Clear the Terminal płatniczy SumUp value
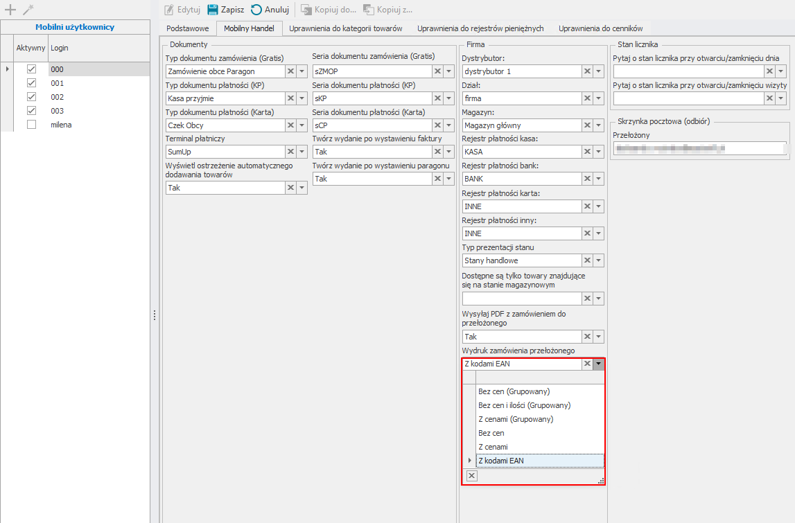Screen dimensions: 795x523 pyautogui.click(x=290, y=152)
